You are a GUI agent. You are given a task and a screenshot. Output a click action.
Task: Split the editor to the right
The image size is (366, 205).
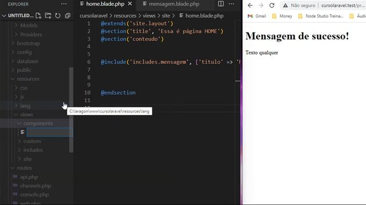click(x=221, y=4)
